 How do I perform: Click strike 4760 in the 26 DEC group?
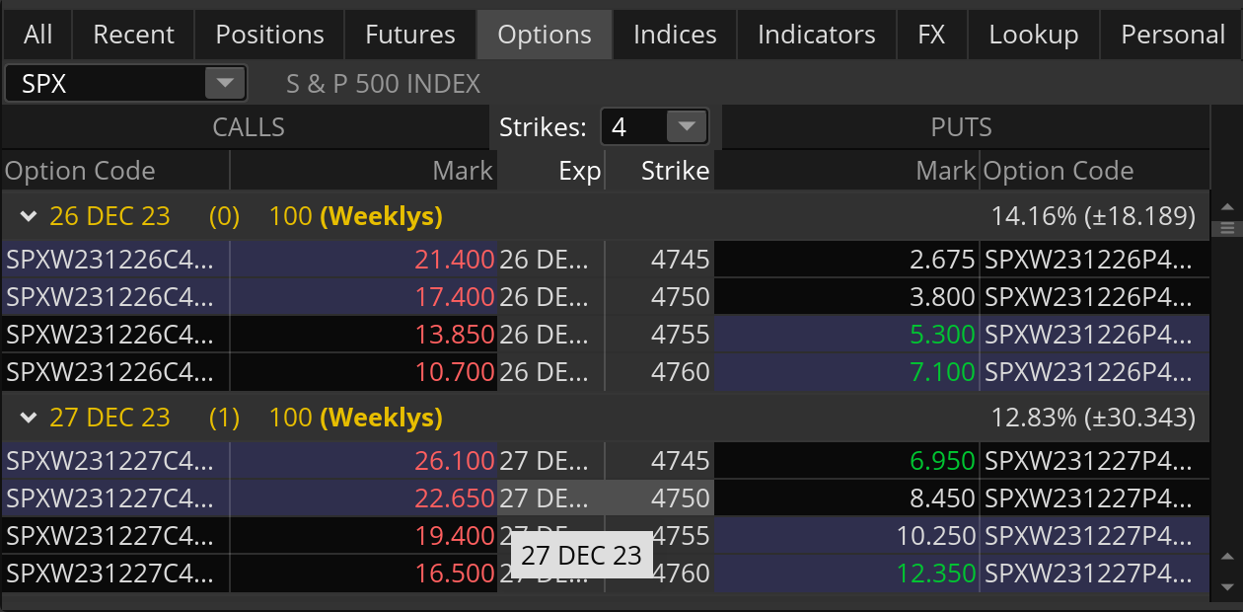coord(680,372)
